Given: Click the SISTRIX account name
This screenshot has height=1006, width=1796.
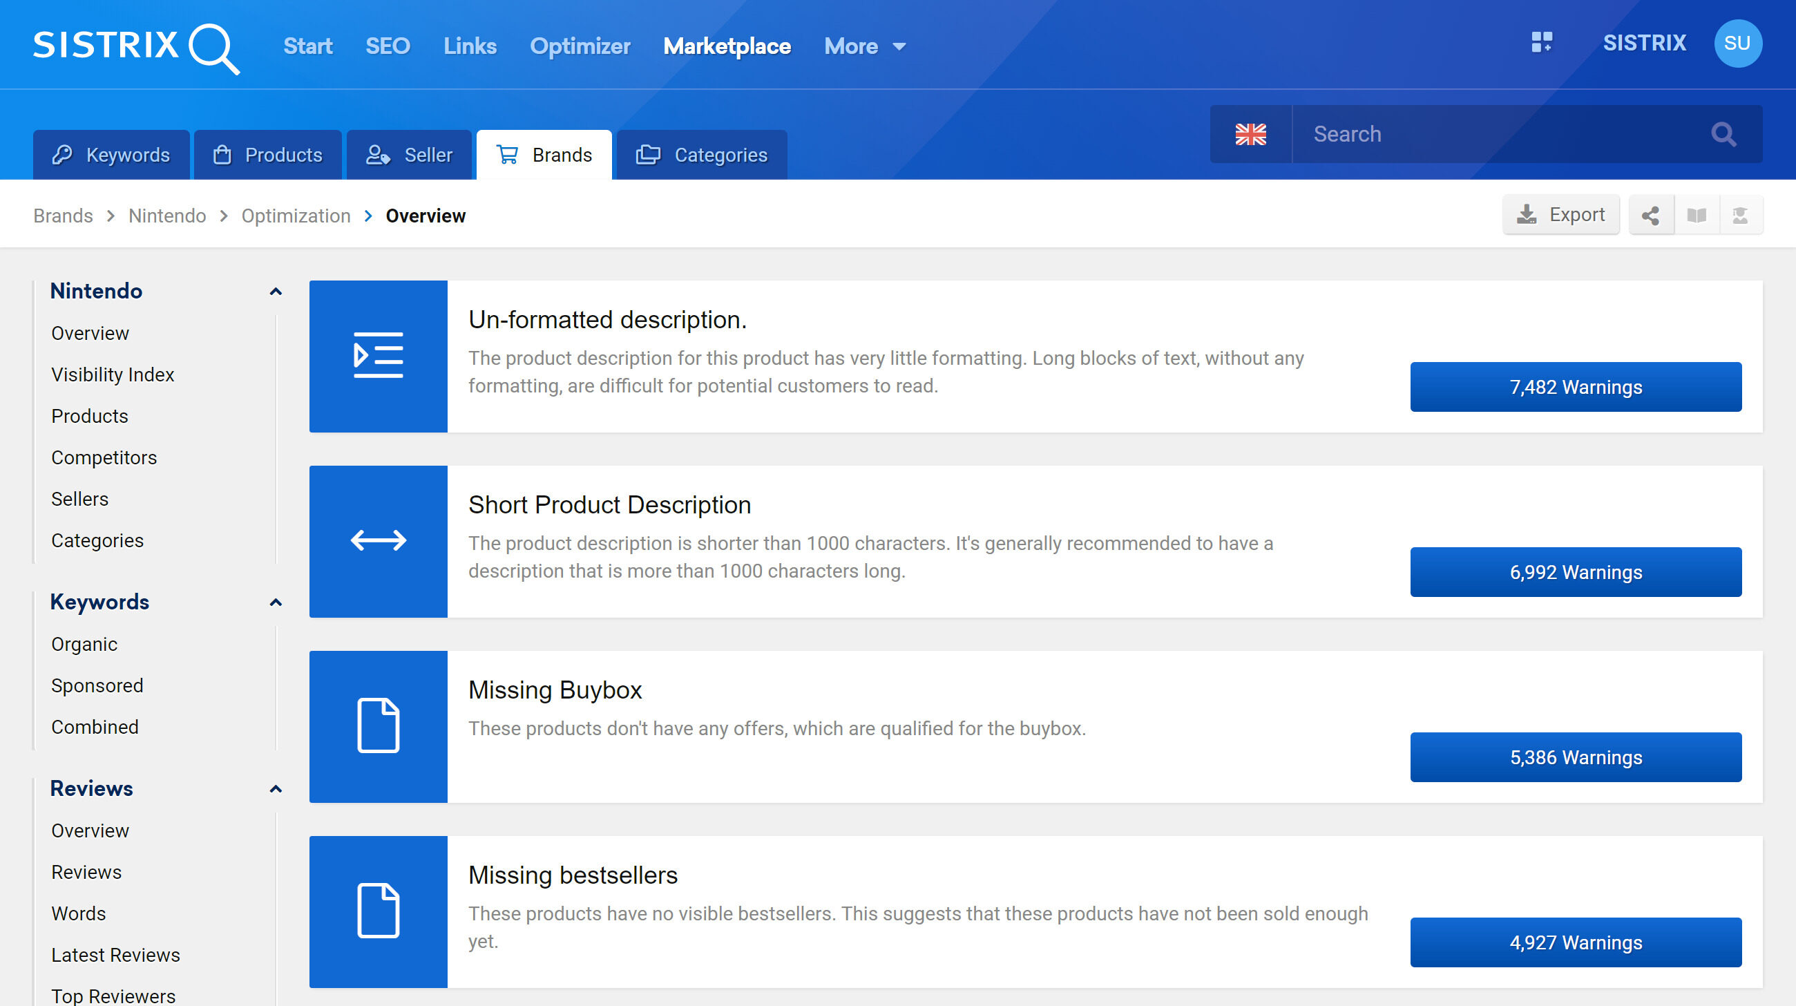Looking at the screenshot, I should 1644,44.
